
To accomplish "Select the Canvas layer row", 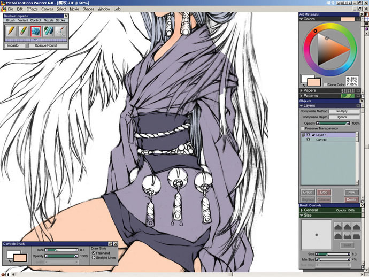I will (x=329, y=140).
